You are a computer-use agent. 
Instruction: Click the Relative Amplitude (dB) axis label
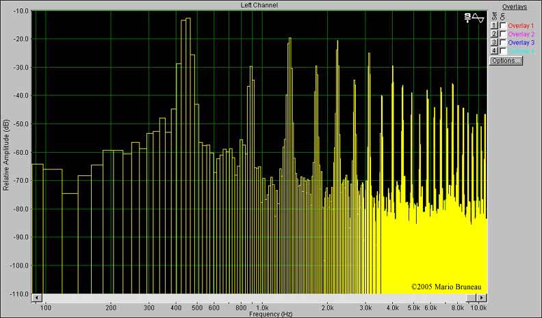5,156
